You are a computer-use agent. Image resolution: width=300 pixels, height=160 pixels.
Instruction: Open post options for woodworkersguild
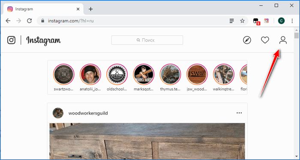point(239,113)
